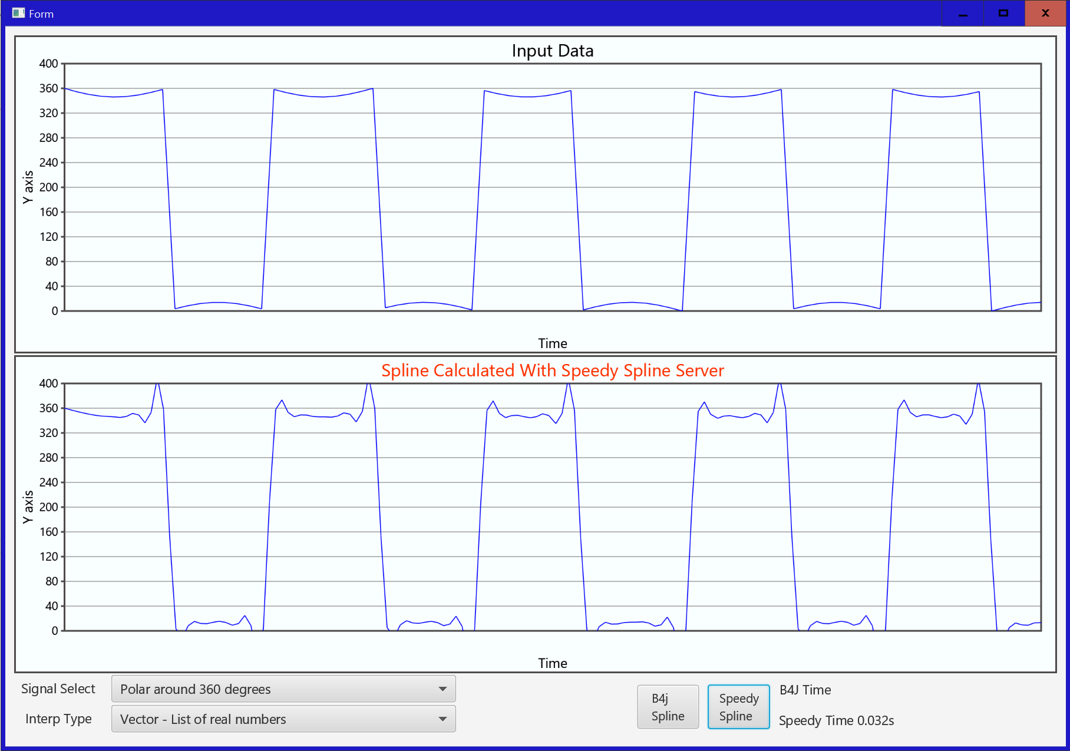Image resolution: width=1070 pixels, height=751 pixels.
Task: Click the Spline Calculated With Speedy Spline Server title
Action: click(x=553, y=370)
